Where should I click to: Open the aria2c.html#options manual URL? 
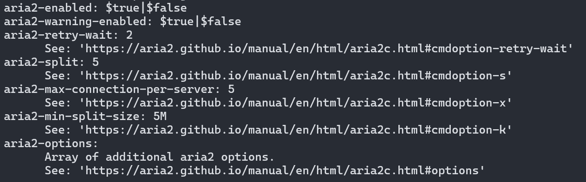pos(283,170)
